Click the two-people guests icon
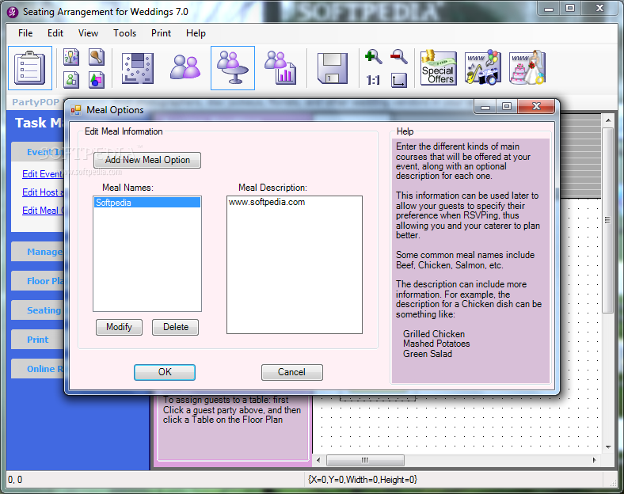Viewport: 624px width, 494px height. click(x=185, y=67)
